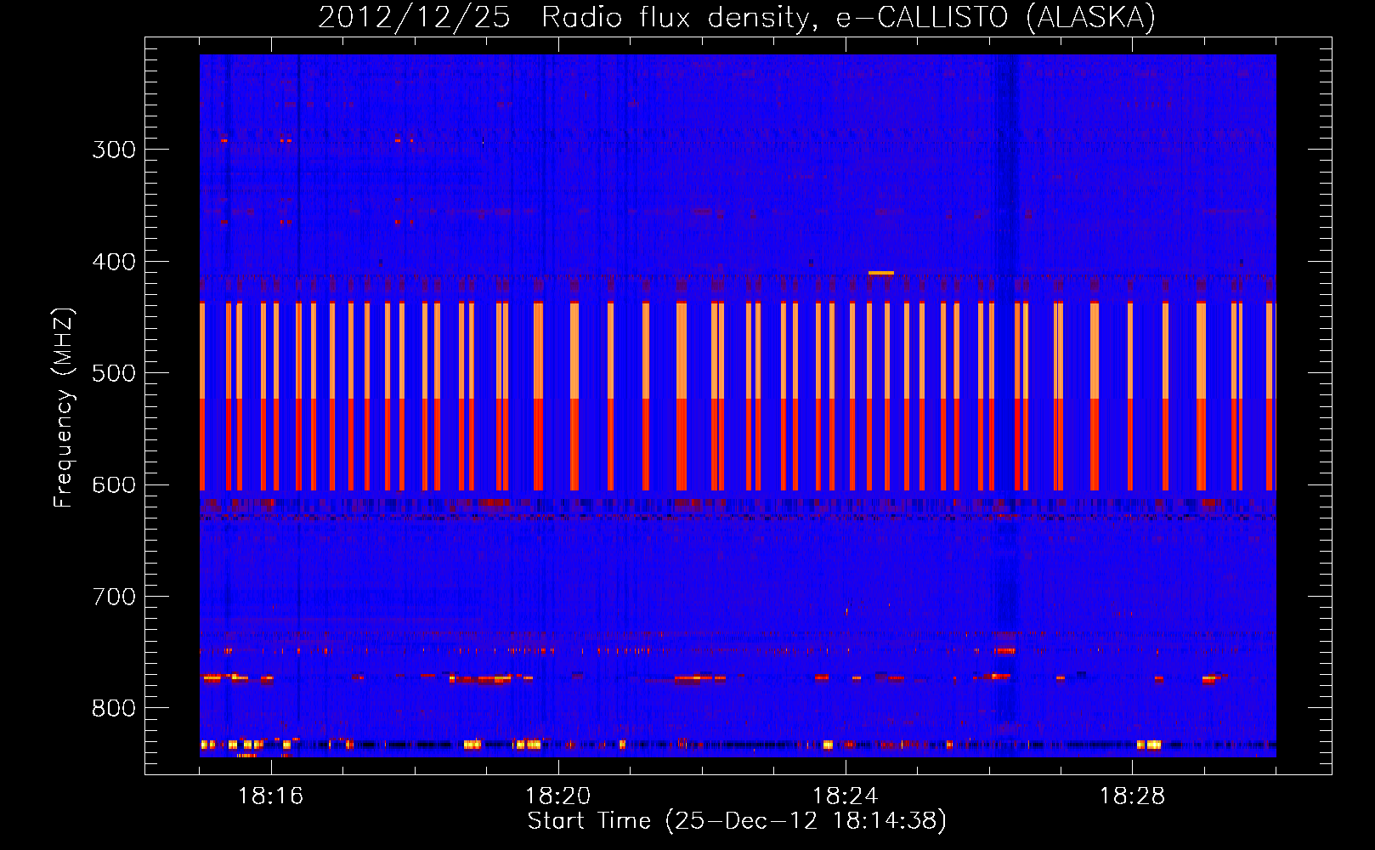The height and width of the screenshot is (850, 1375).
Task: Click the 18:28 time tick label
Action: [x=1133, y=796]
